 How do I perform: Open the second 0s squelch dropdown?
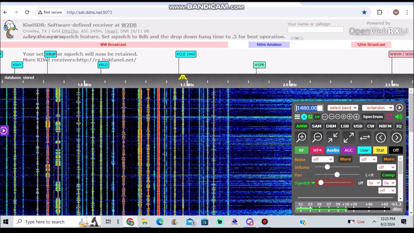(389, 183)
